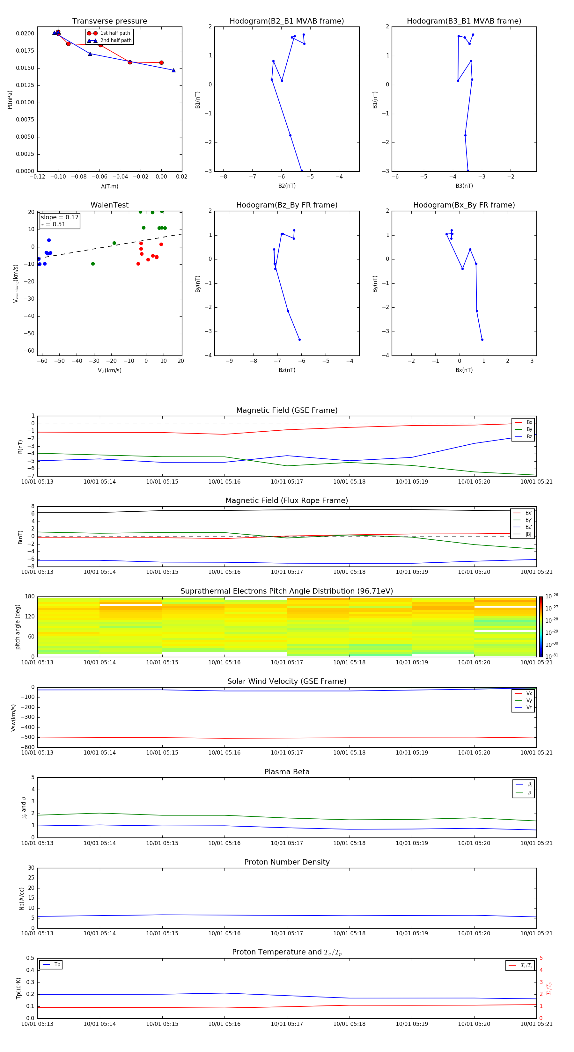The width and height of the screenshot is (574, 1052).
Task: Click the By' legend entry in Flux Rope plot
Action: coord(523,520)
